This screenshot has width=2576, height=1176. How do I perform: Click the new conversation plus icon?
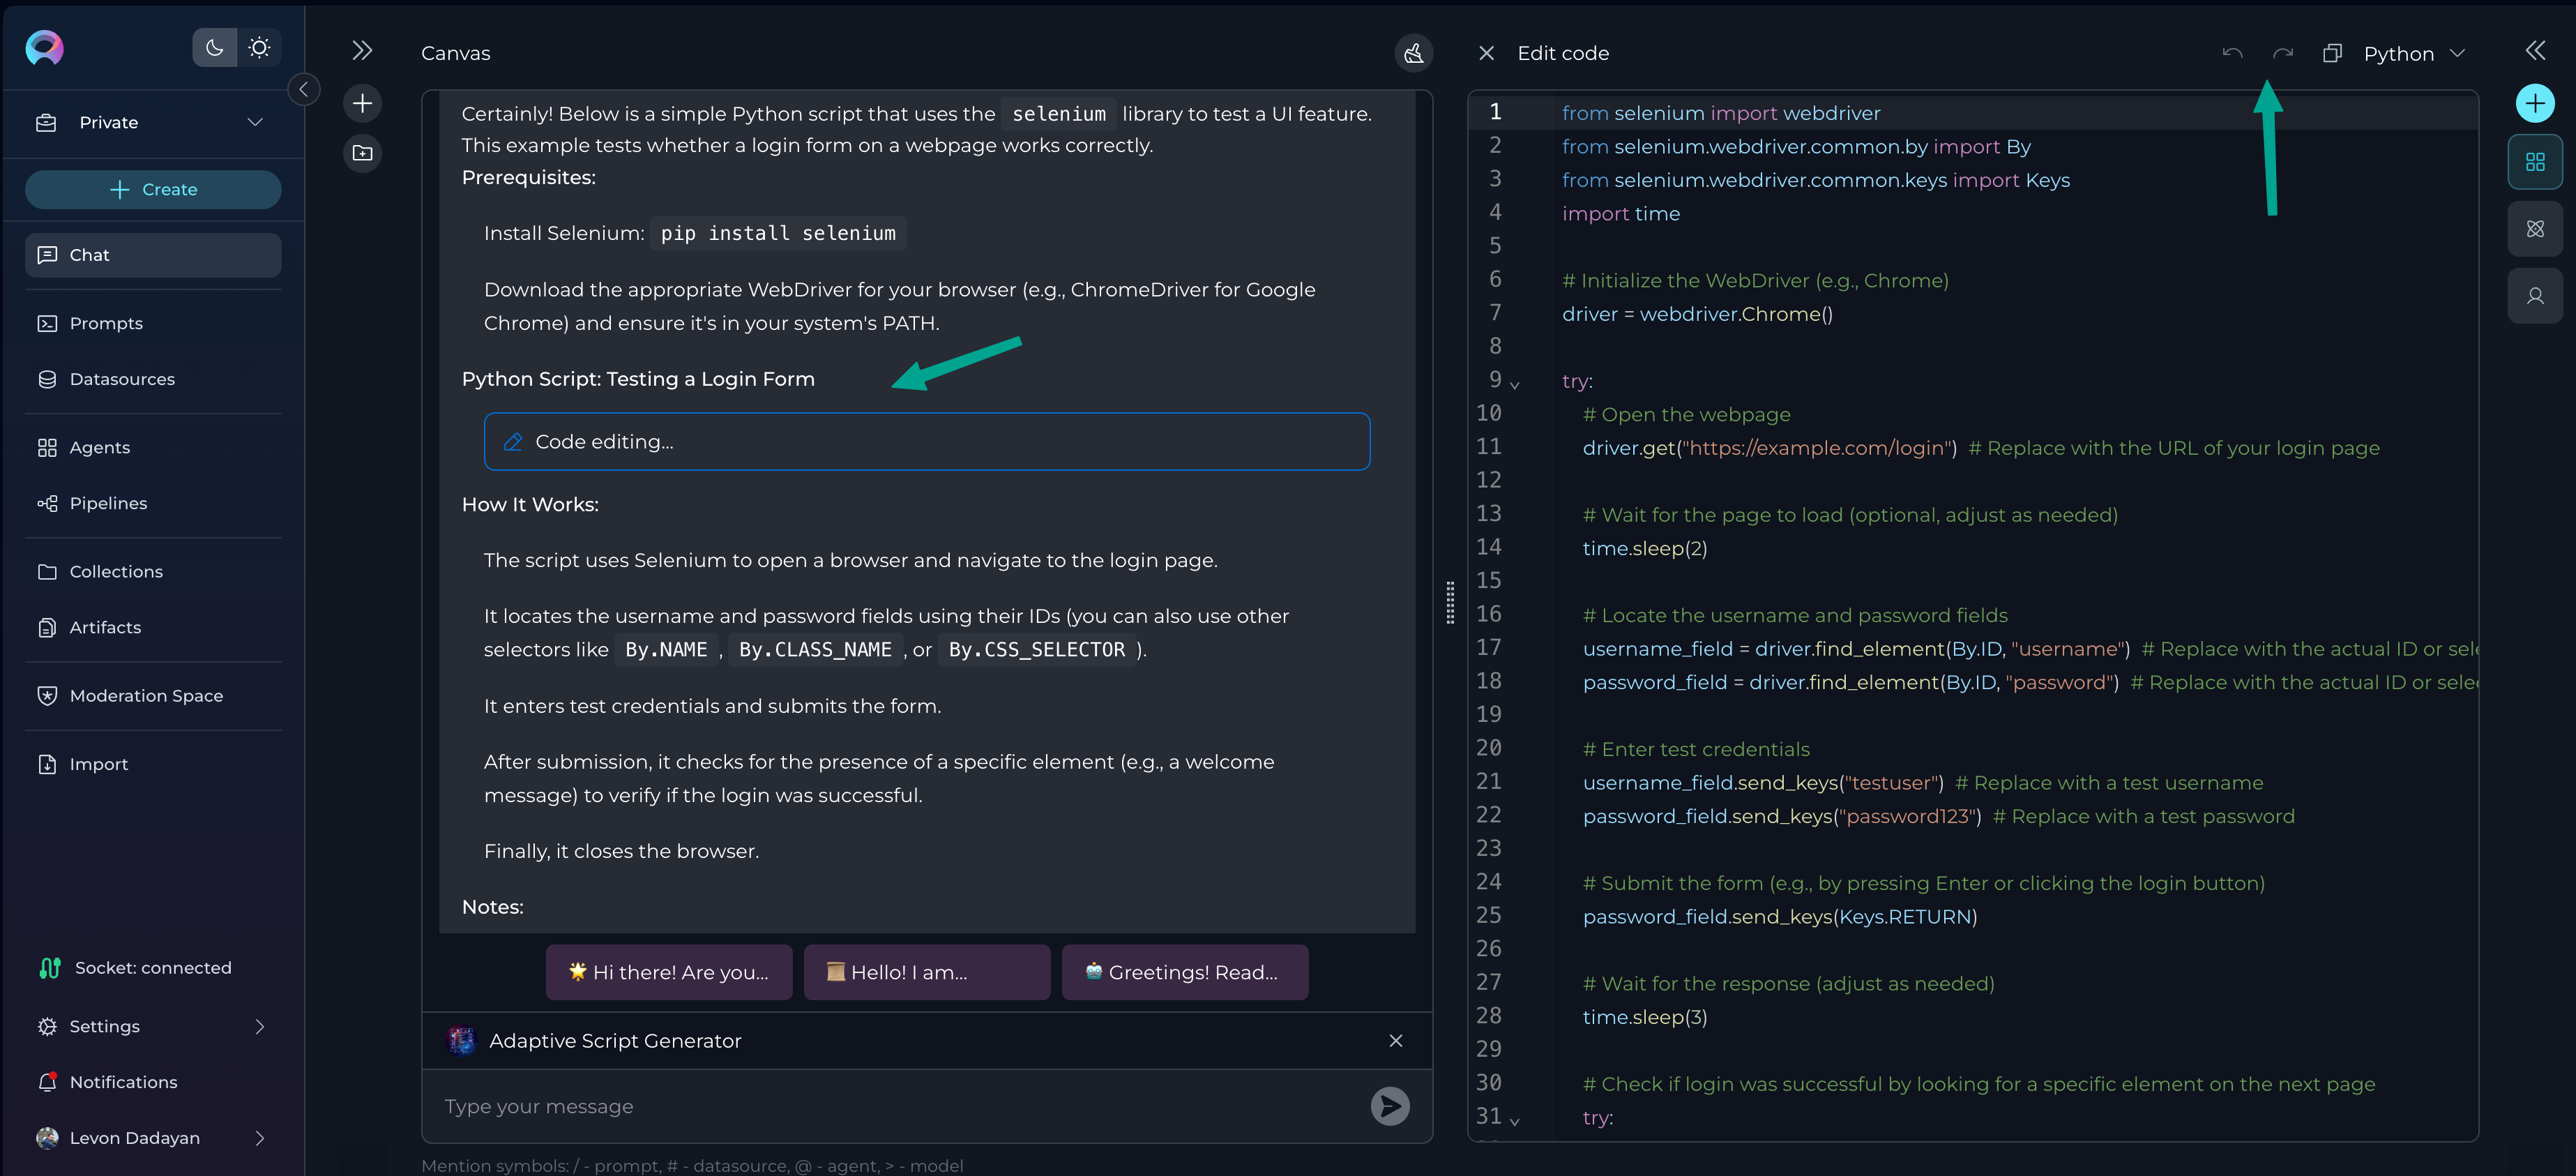pos(362,103)
